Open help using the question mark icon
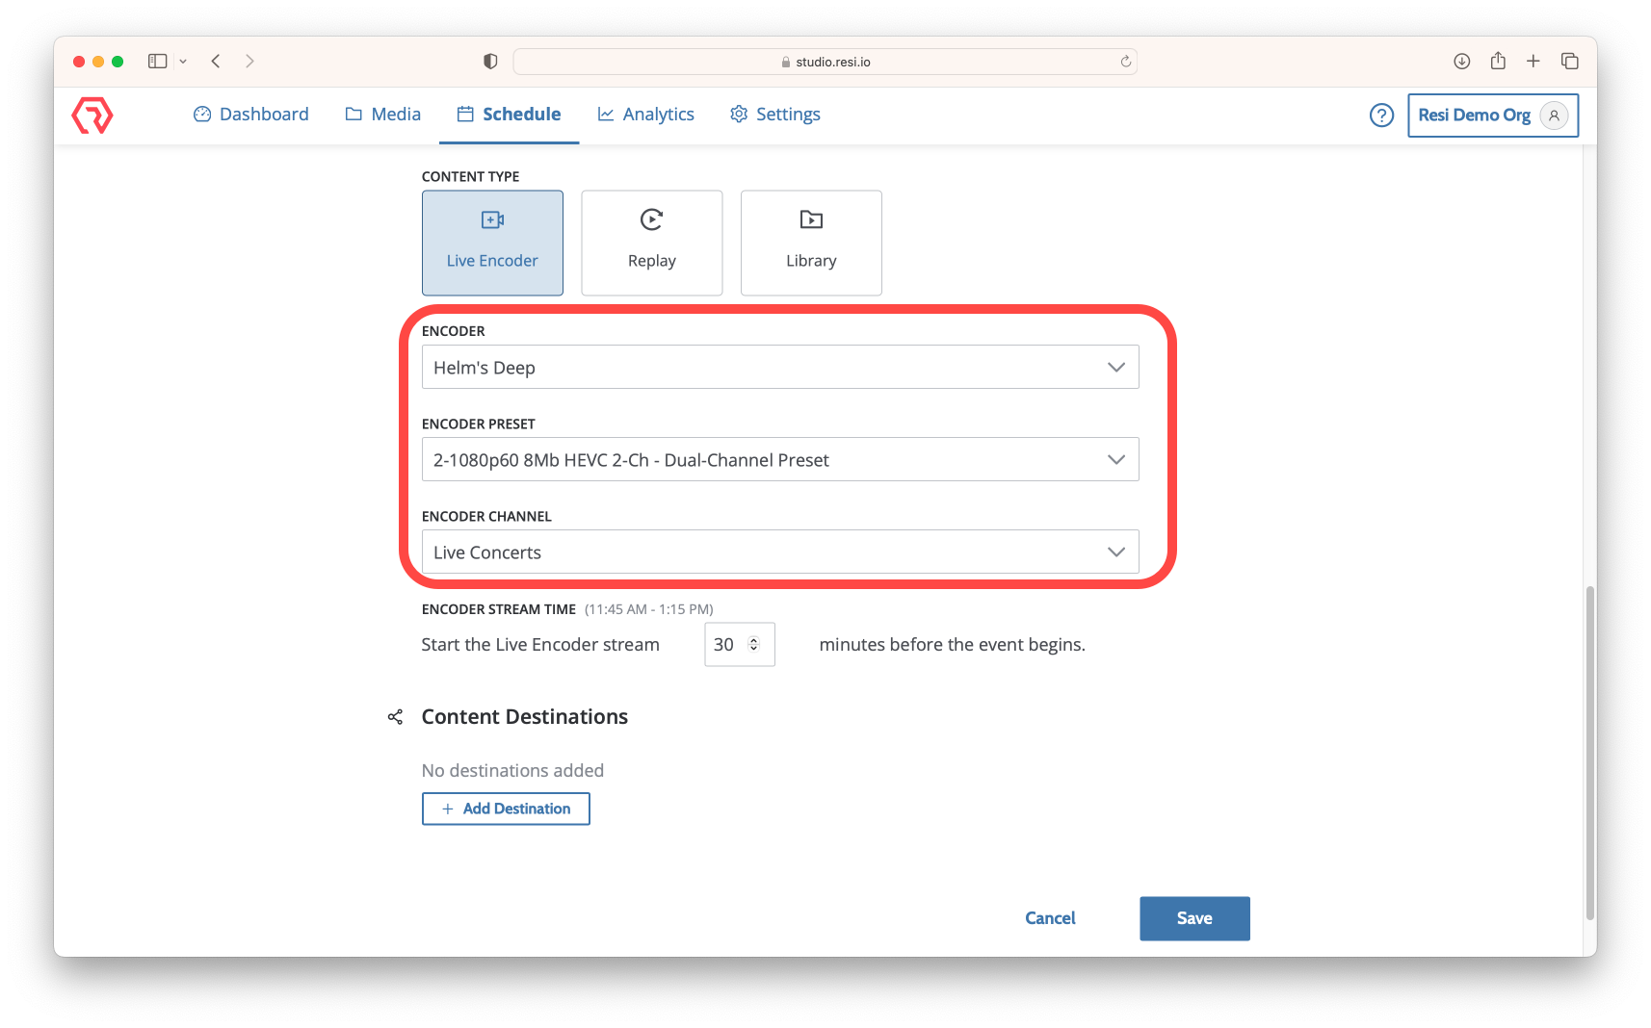The image size is (1651, 1028). click(x=1381, y=115)
